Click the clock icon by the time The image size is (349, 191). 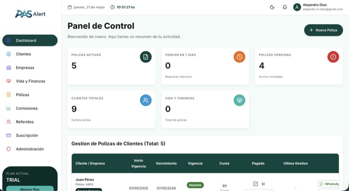point(113,7)
